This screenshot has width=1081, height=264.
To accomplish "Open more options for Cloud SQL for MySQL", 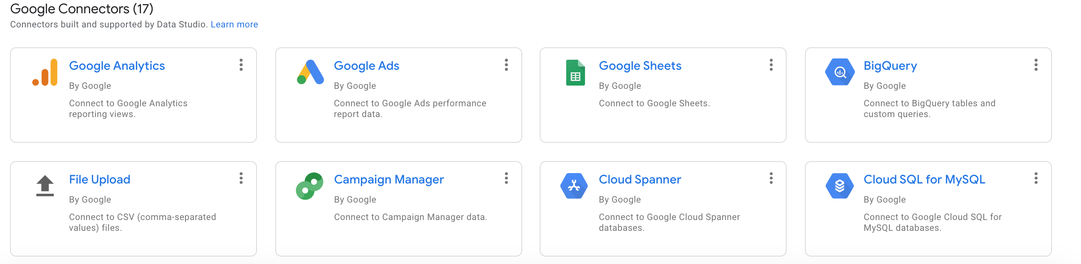I will point(1036,178).
